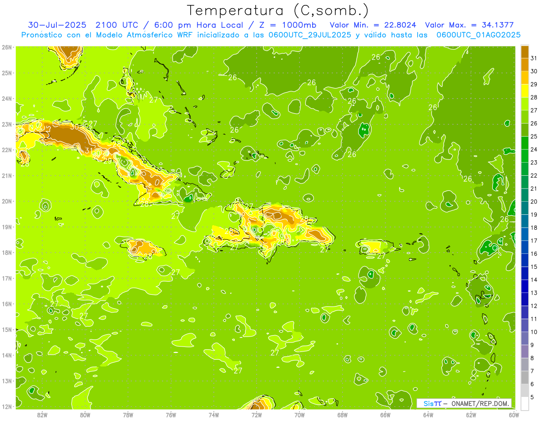Click legend color band between 20 and 21

pyautogui.click(x=525, y=195)
